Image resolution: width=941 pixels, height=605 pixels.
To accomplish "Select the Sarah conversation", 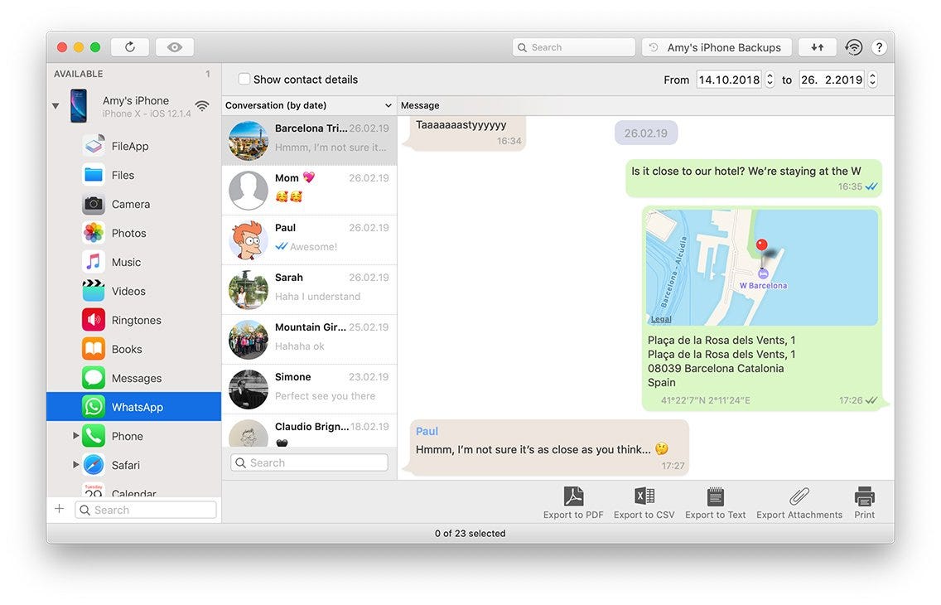I will (309, 290).
